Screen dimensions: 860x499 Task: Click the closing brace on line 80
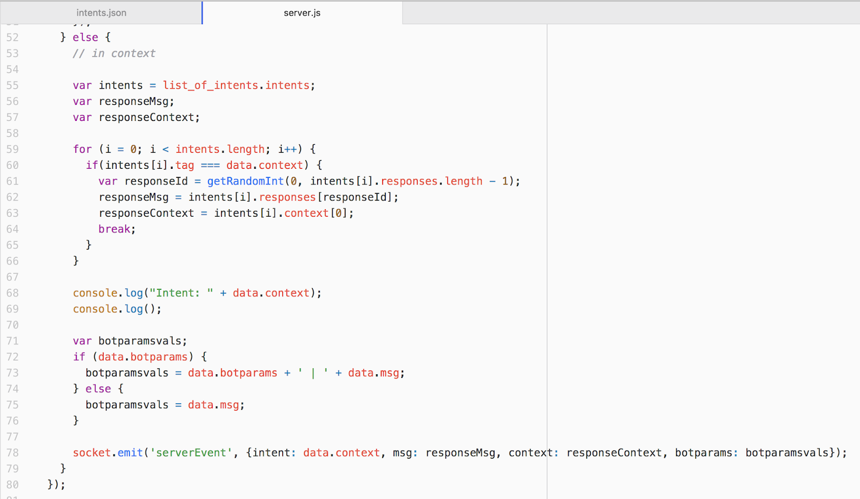pyautogui.click(x=51, y=484)
